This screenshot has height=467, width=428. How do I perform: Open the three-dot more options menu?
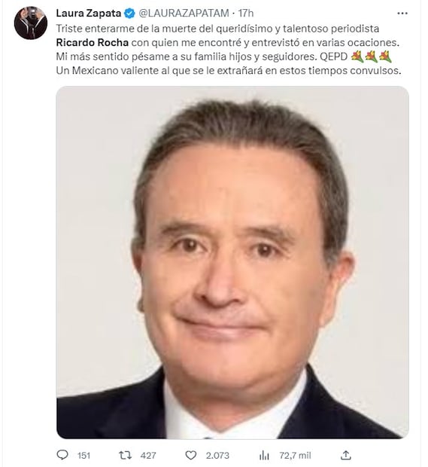(402, 14)
